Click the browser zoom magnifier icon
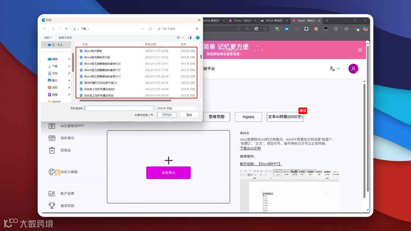This screenshot has width=411, height=231. click(x=247, y=29)
